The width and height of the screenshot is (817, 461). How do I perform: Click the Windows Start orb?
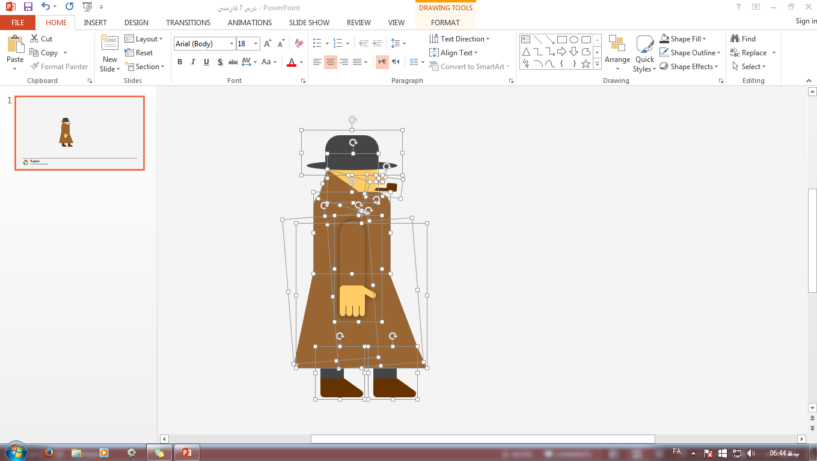pos(16,452)
